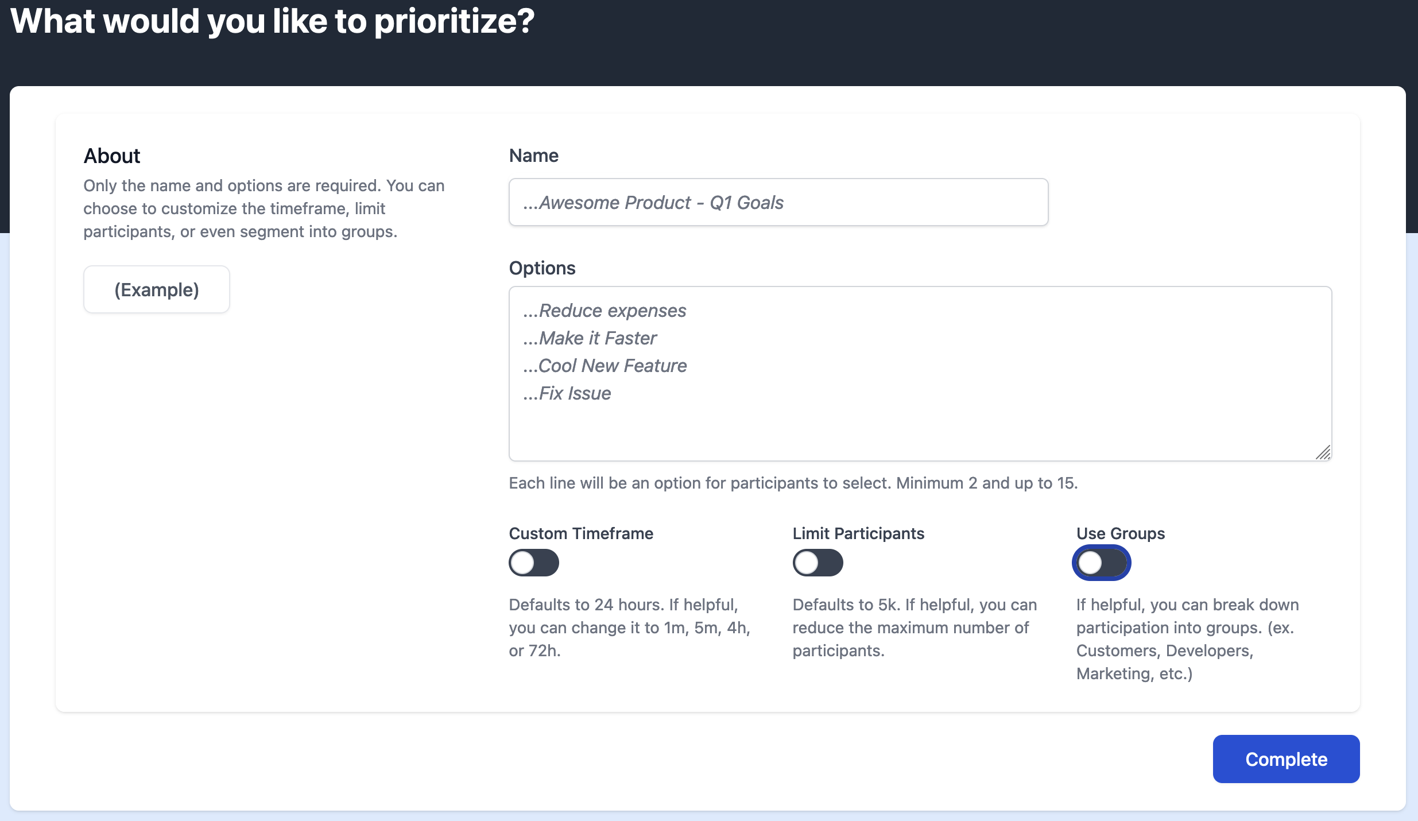
Task: Click the Name input field
Action: [778, 202]
